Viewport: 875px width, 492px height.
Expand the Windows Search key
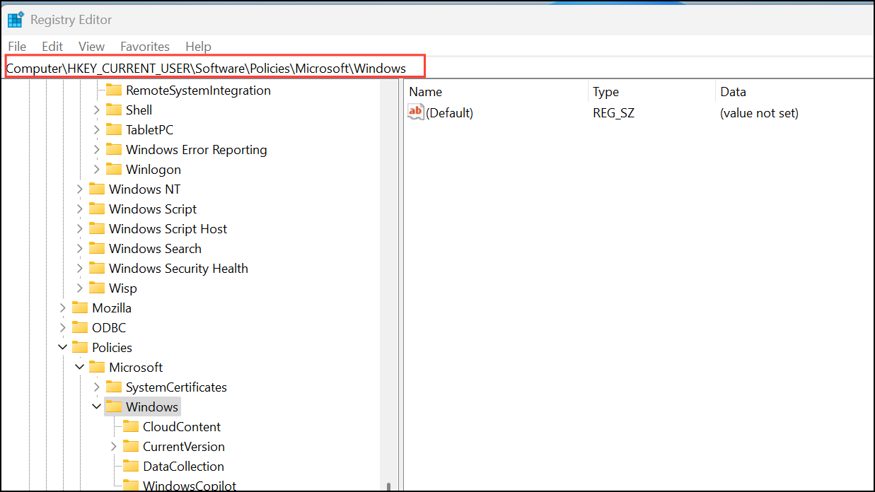pos(80,249)
